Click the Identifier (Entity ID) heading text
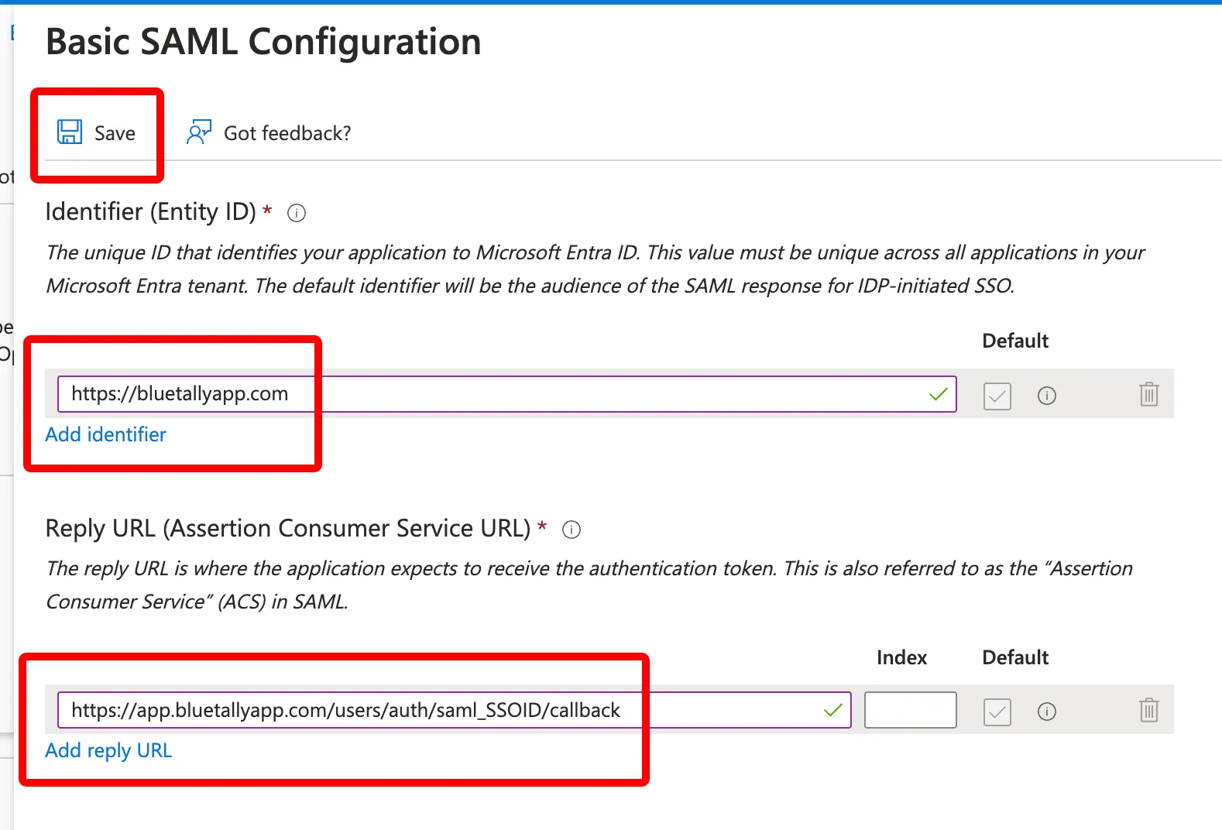 (x=150, y=211)
